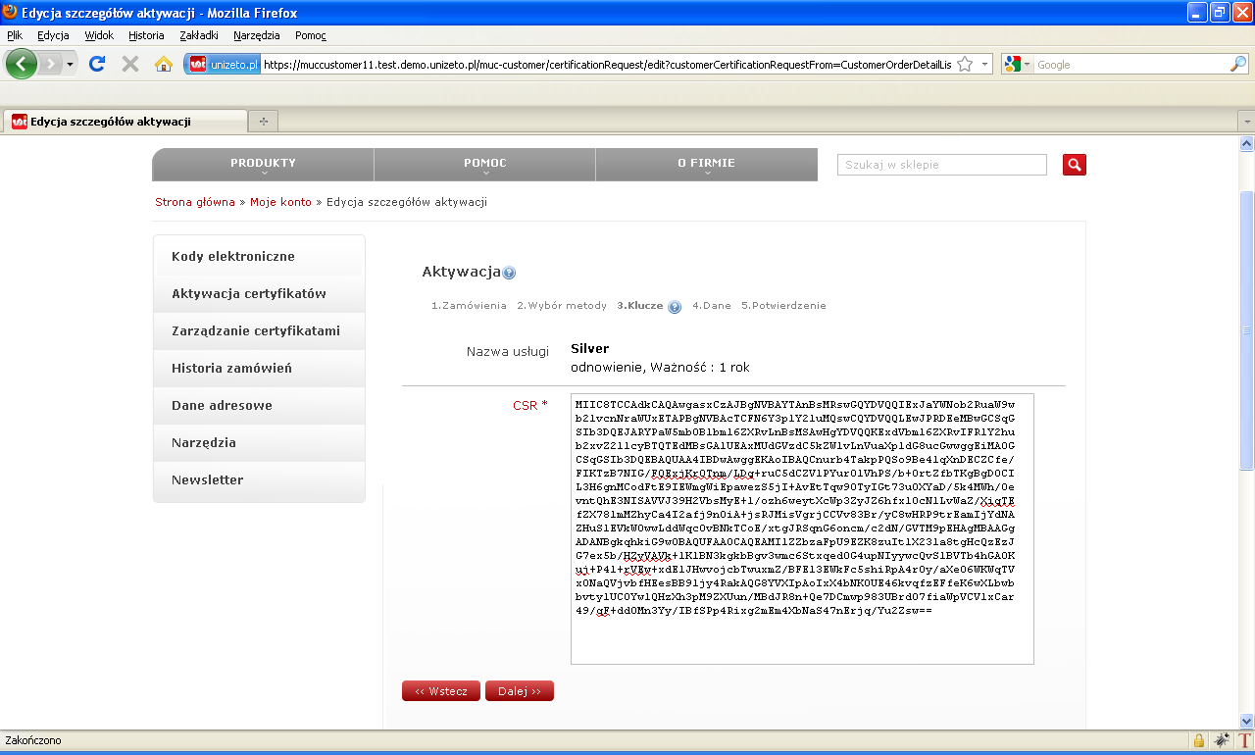Open Zarządzanie certyfikatami in sidebar
The height and width of the screenshot is (755, 1255).
(259, 331)
